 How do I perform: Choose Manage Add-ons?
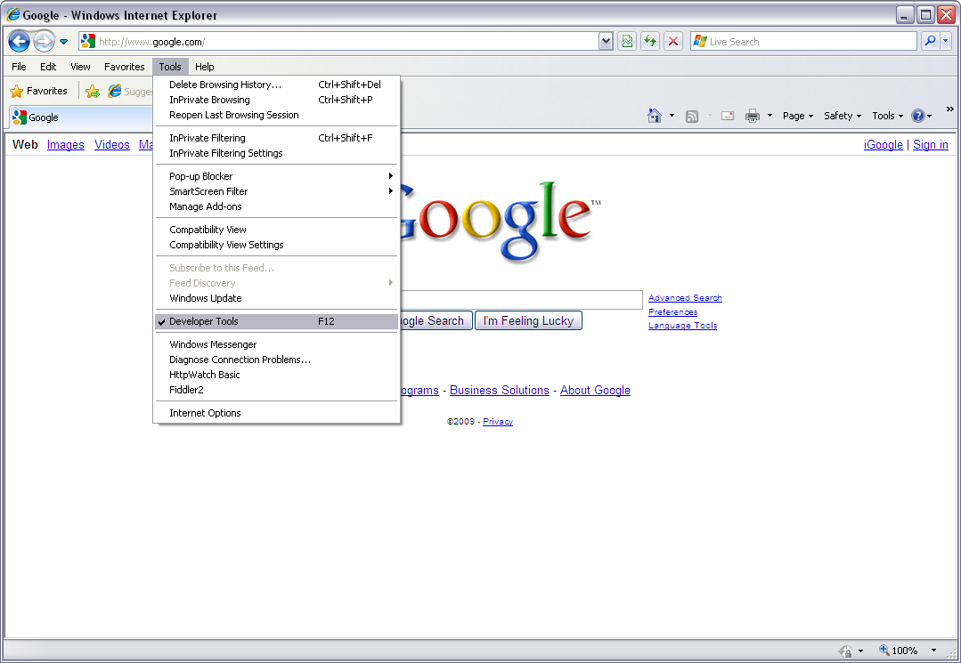276,207
